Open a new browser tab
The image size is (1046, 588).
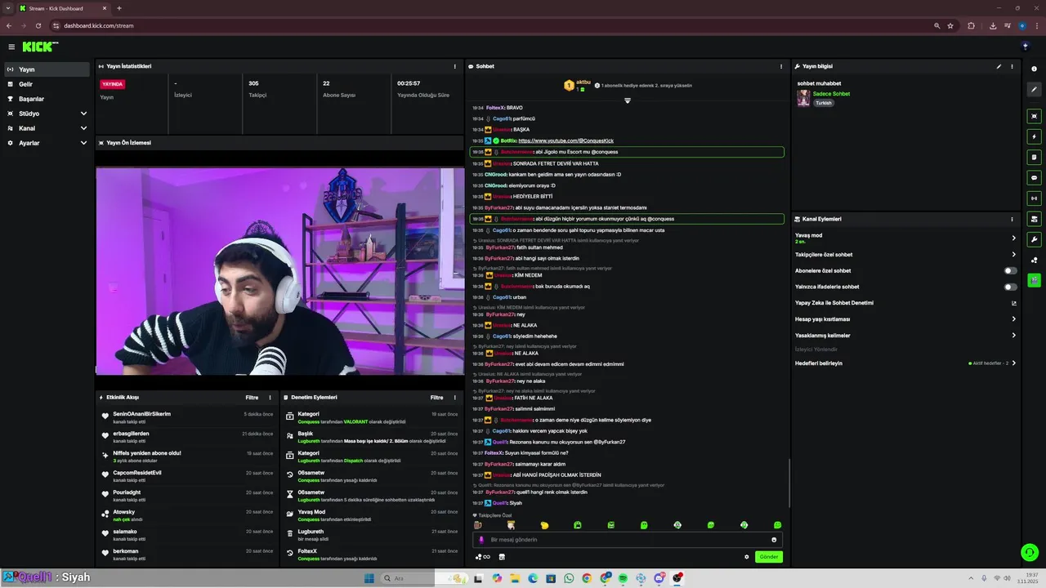[119, 8]
